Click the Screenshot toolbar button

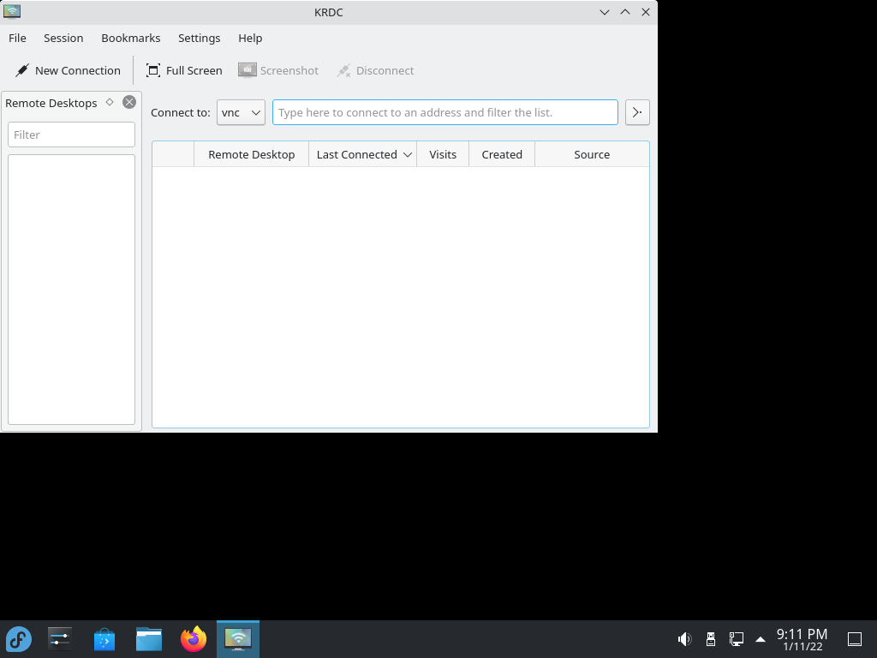click(x=278, y=70)
